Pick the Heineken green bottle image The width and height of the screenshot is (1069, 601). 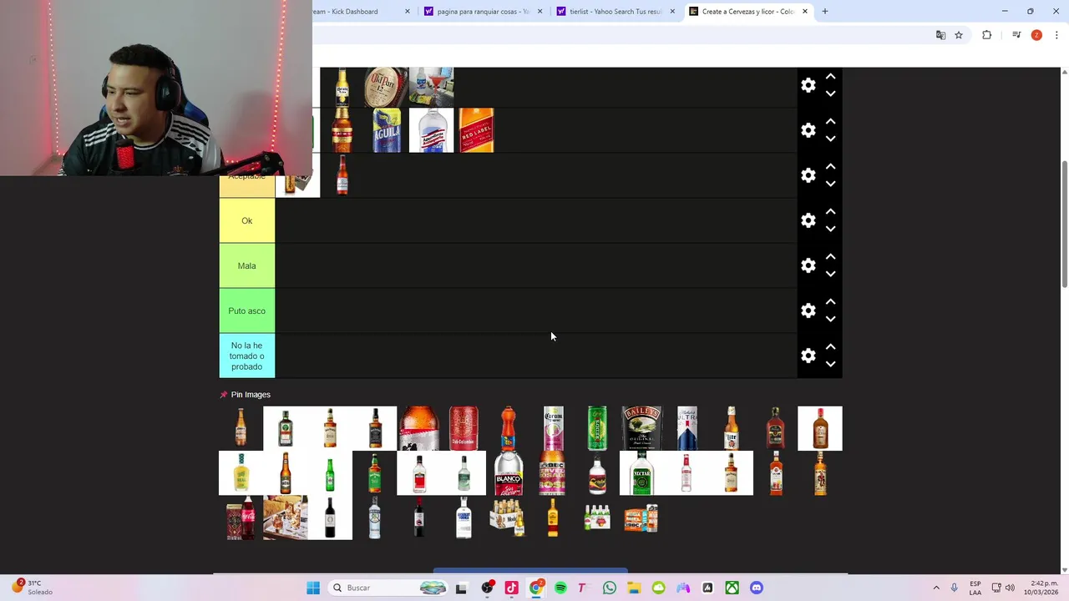(x=330, y=473)
